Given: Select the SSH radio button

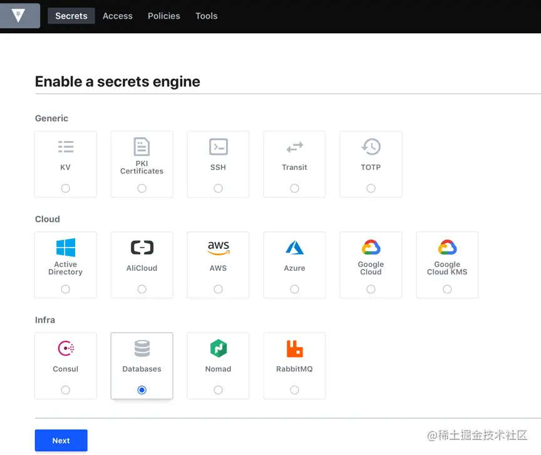Looking at the screenshot, I should [x=219, y=188].
